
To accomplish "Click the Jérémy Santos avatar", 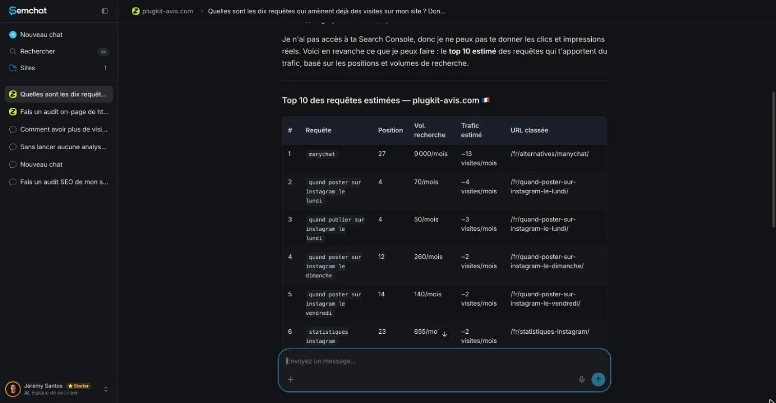I will (13, 389).
